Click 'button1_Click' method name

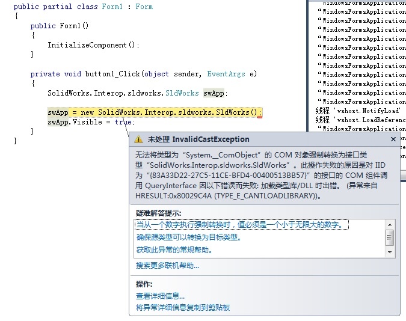tap(112, 74)
